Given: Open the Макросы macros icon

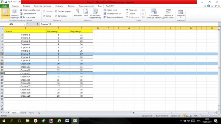Looking at the screenshot, I should pos(180,13).
